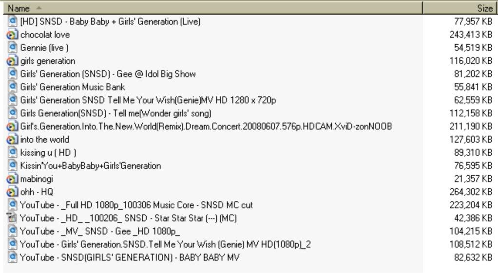Click the size value '112,158 KB'
The height and width of the screenshot is (273, 498).
471,113
